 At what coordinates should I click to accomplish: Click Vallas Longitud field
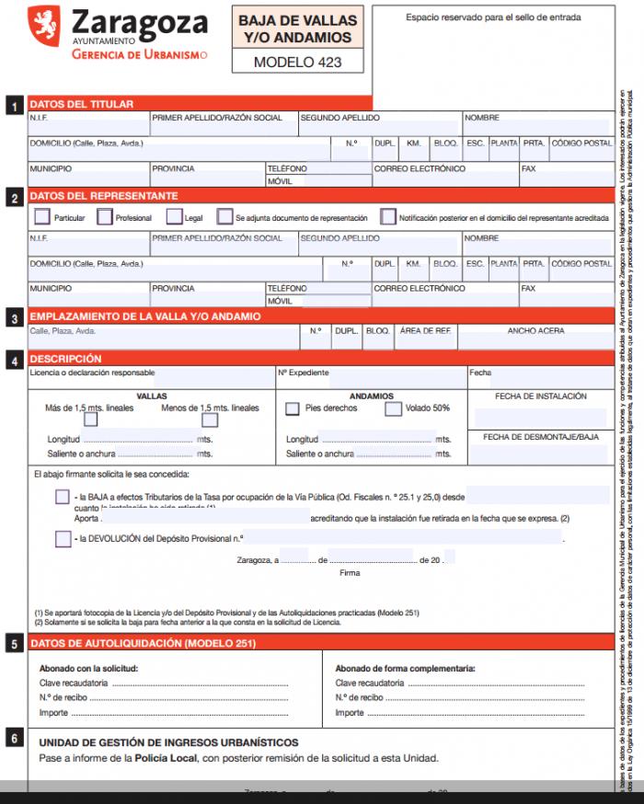(138, 436)
